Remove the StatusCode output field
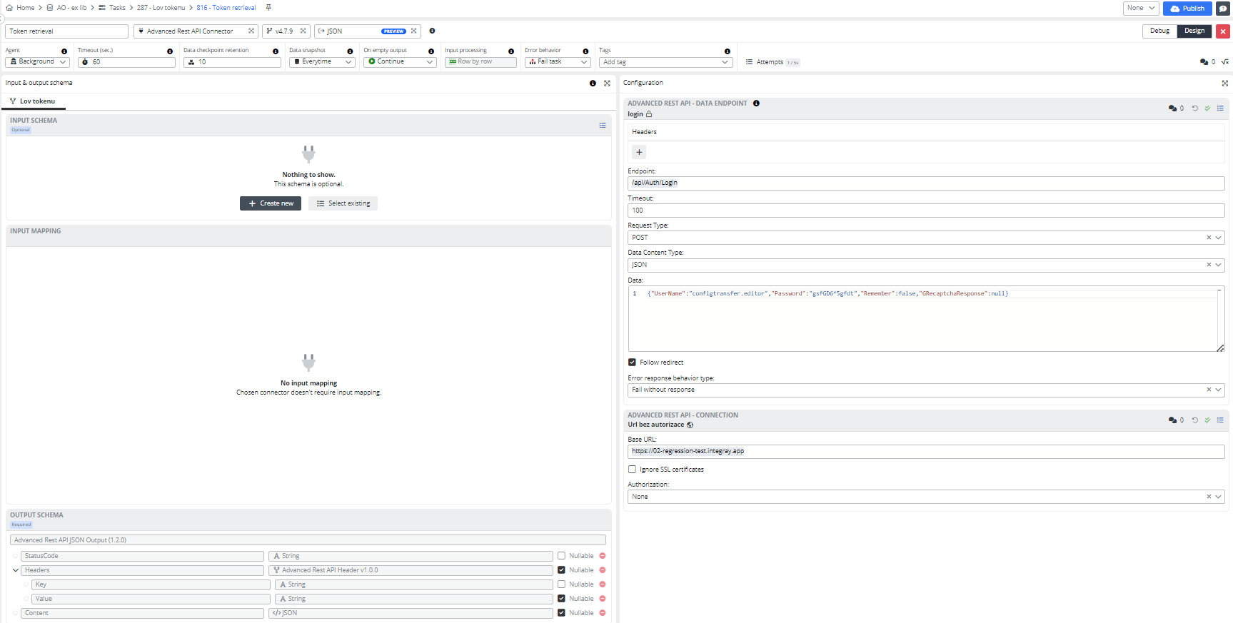The image size is (1233, 623). point(603,556)
